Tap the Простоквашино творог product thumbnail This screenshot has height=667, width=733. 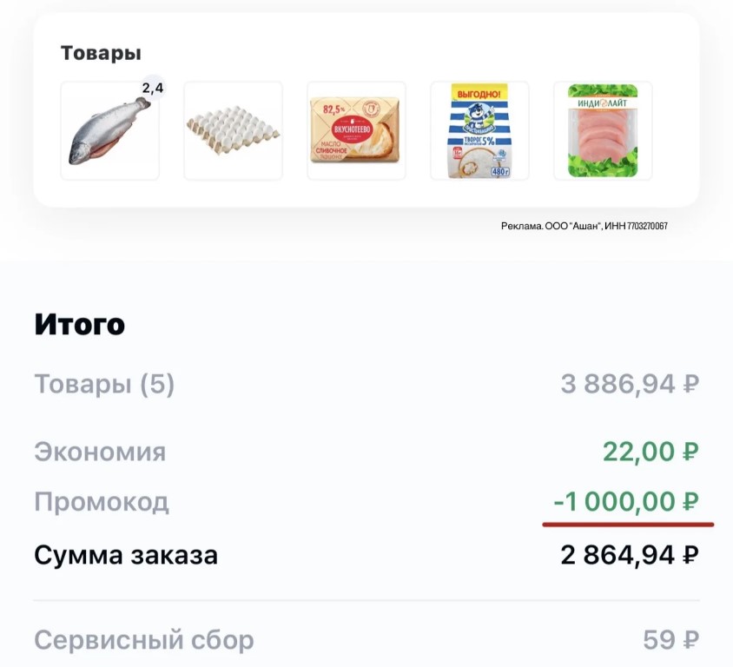tap(479, 131)
